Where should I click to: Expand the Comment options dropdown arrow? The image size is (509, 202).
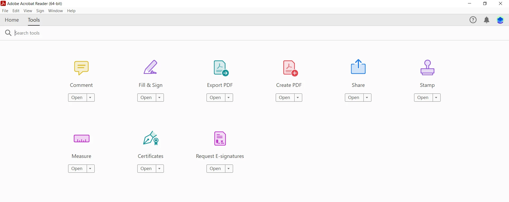click(x=90, y=98)
